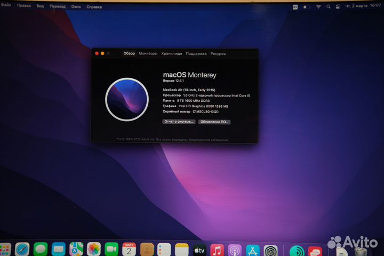Open the Photos app in Dock
Image resolution: width=384 pixels, height=256 pixels.
coord(93,250)
